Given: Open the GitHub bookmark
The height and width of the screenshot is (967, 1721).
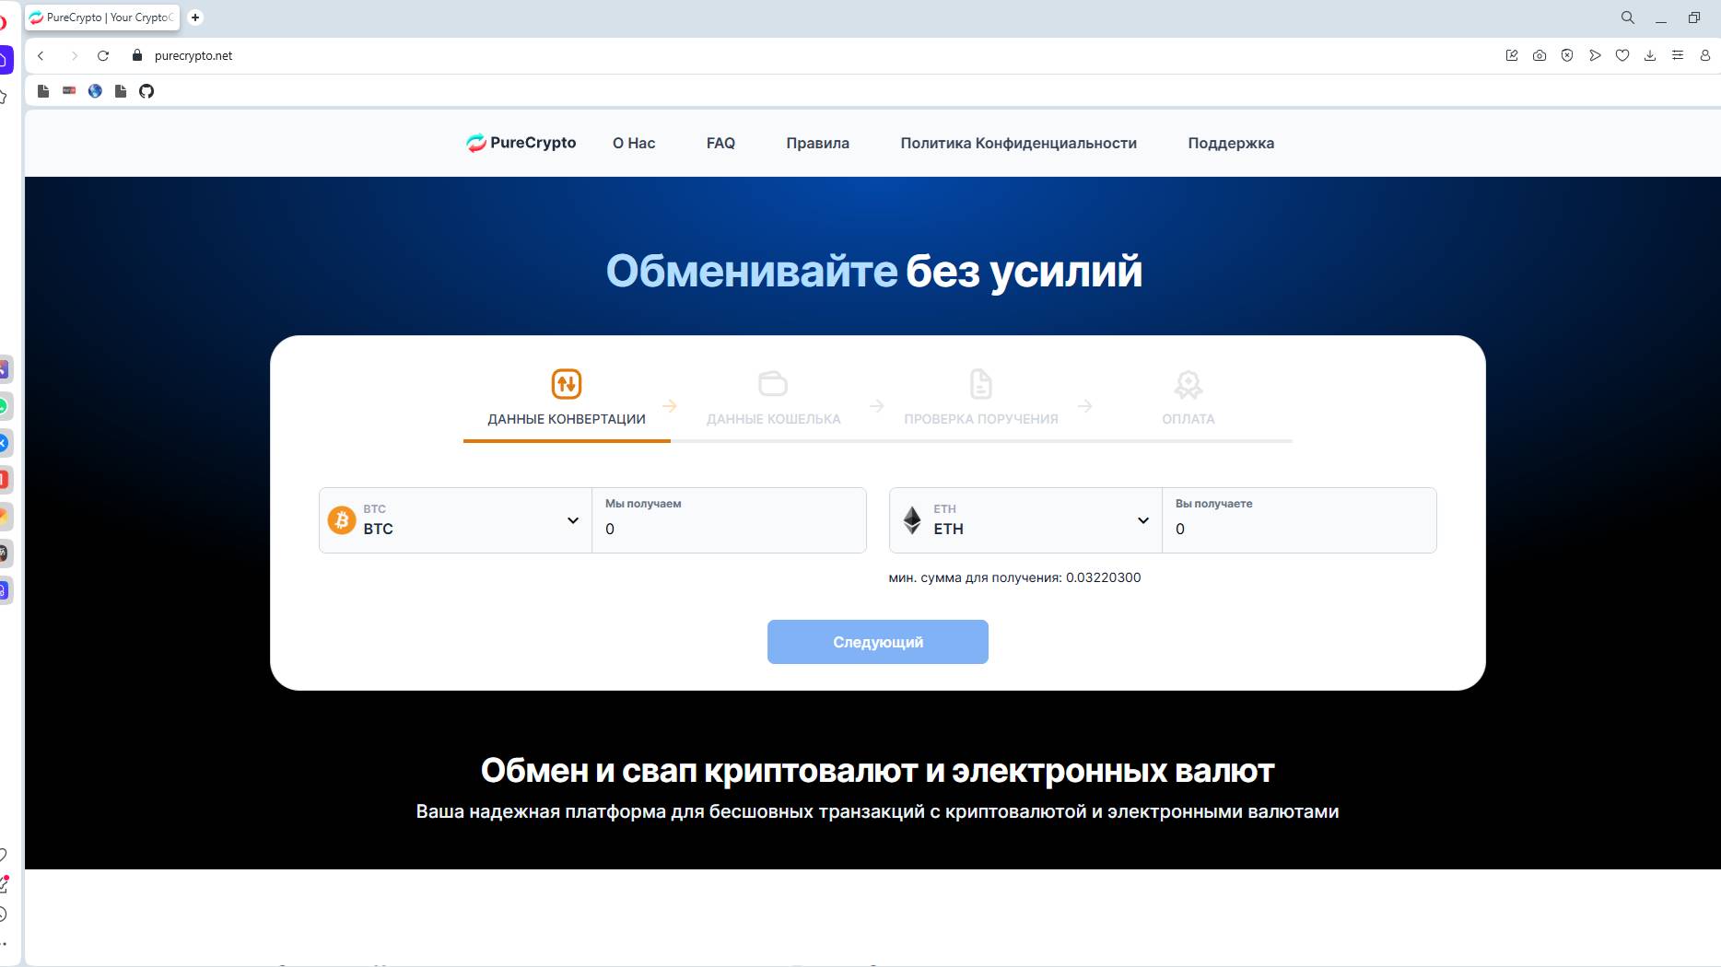Looking at the screenshot, I should (146, 91).
